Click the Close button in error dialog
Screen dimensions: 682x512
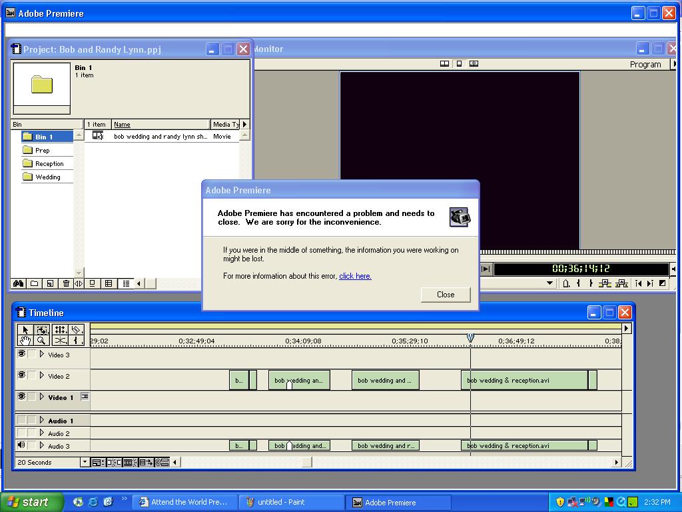446,295
